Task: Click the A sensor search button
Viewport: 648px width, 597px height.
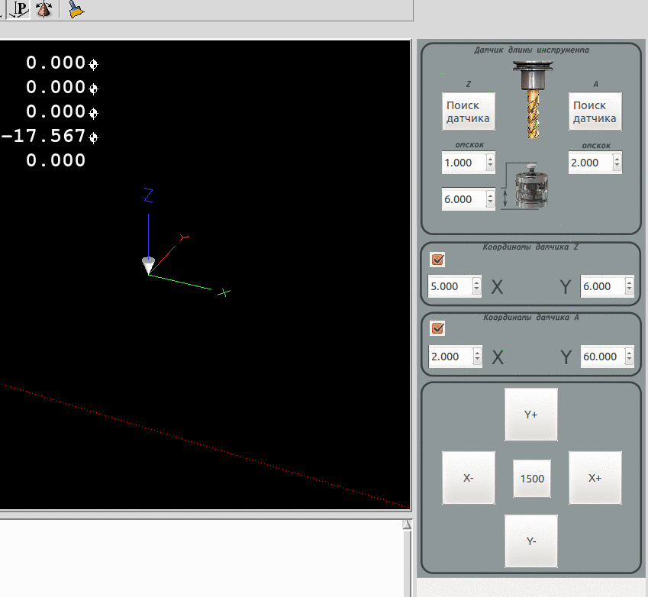Action: pyautogui.click(x=595, y=111)
